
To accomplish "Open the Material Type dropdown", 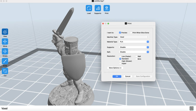I will [134, 42].
